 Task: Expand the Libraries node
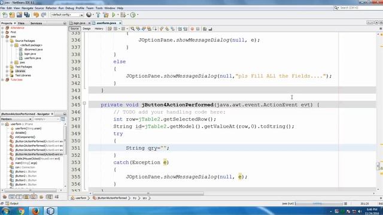click(7, 71)
